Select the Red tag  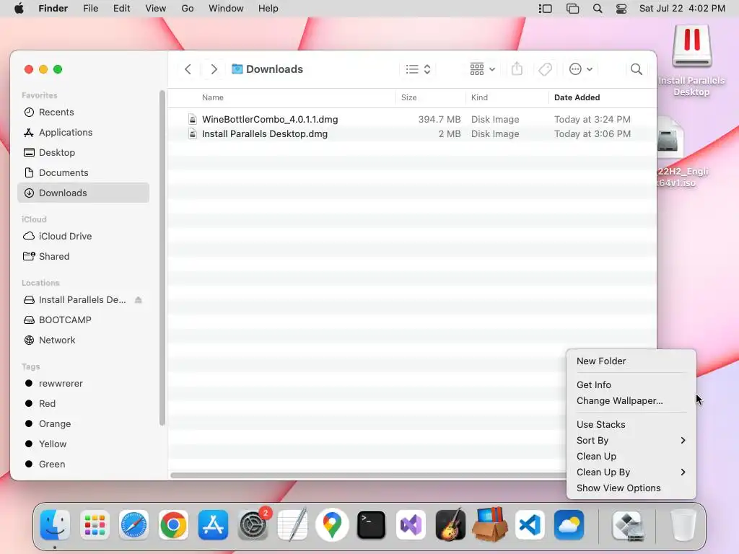84,404
